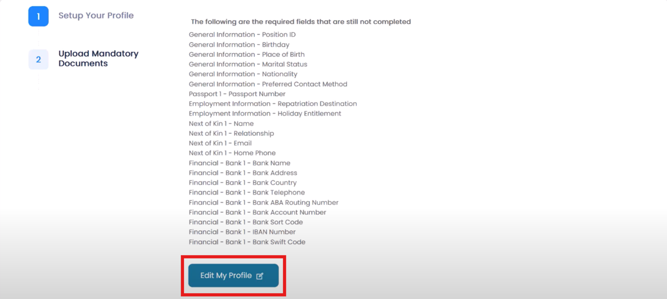Click General Information - Nationality entry
The width and height of the screenshot is (667, 299).
(243, 74)
